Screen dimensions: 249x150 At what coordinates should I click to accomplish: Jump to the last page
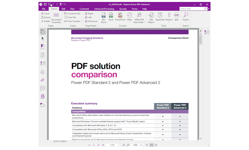pyautogui.click(x=103, y=145)
